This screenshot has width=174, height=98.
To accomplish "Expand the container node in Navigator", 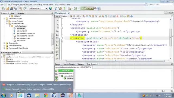I will tap(4, 63).
